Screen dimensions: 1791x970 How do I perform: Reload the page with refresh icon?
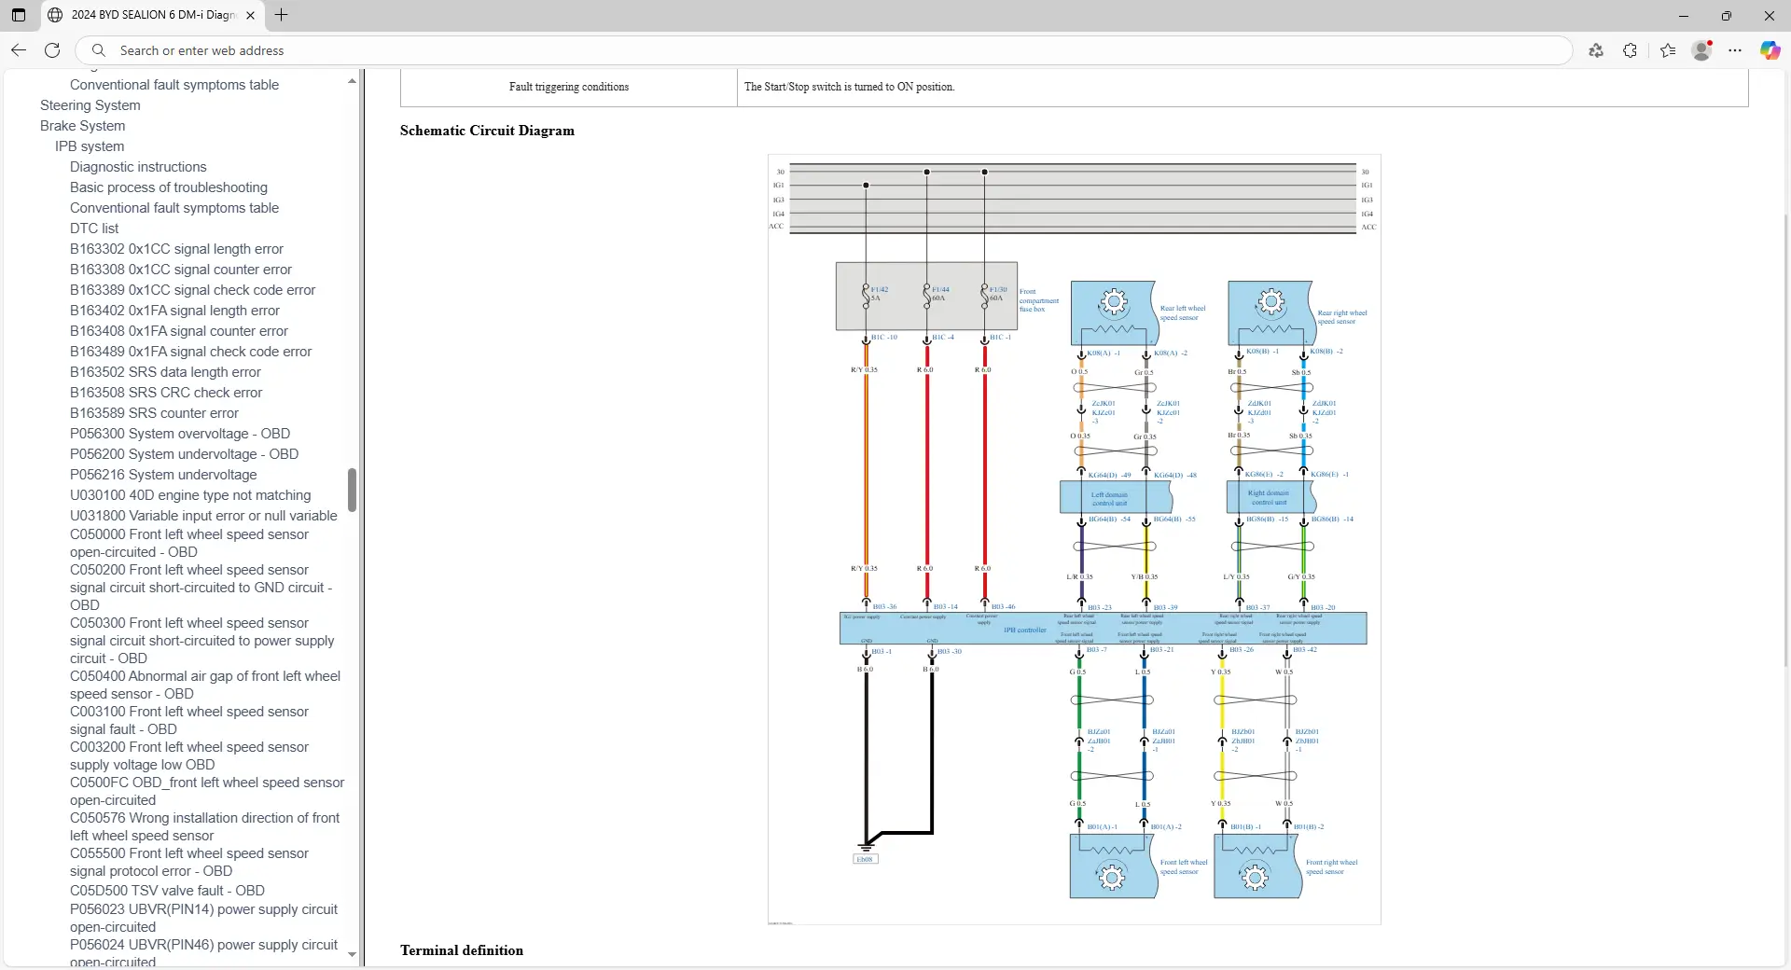coord(53,50)
